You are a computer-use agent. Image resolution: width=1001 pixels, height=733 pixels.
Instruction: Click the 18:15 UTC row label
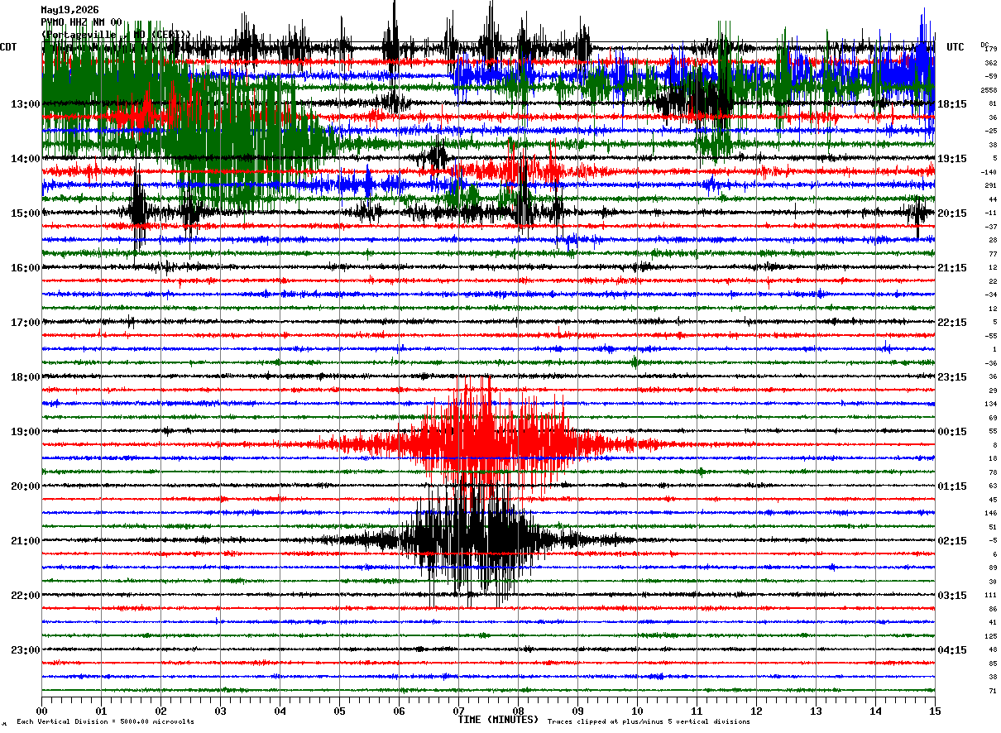pyautogui.click(x=952, y=104)
